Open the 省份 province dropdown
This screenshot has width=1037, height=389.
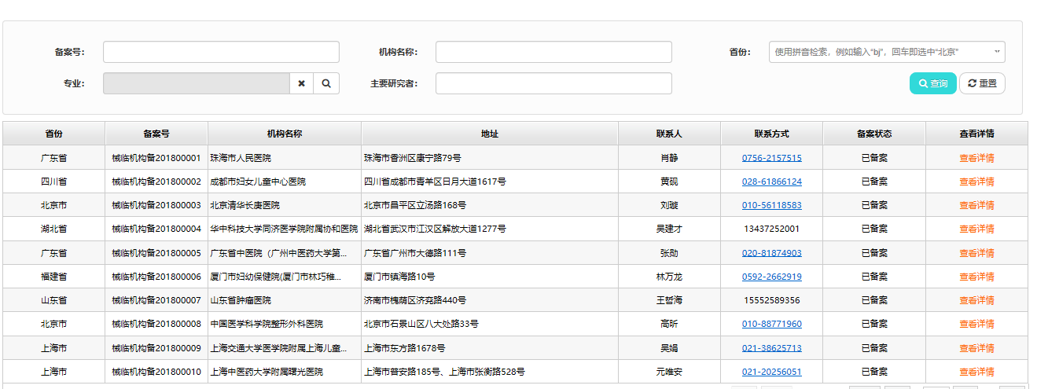point(886,52)
